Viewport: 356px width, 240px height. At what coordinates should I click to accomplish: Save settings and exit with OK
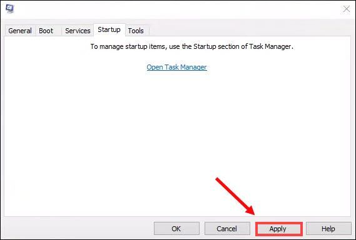pyautogui.click(x=176, y=229)
